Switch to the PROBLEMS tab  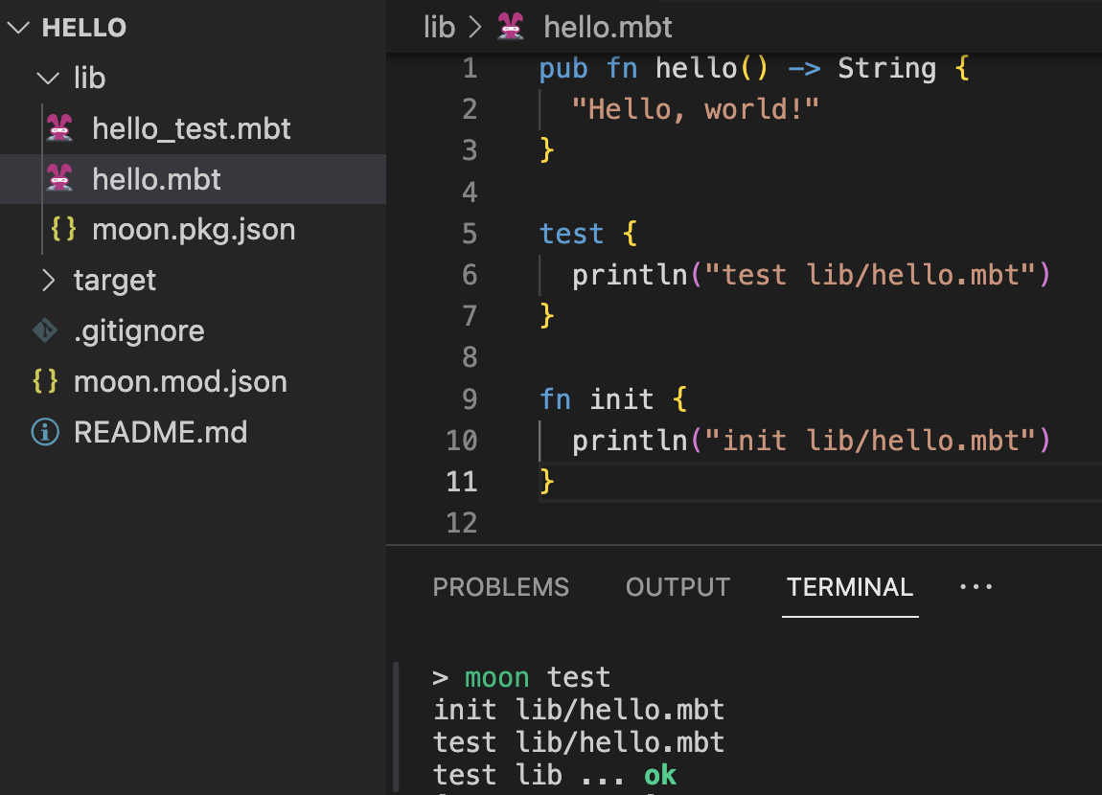click(x=500, y=587)
